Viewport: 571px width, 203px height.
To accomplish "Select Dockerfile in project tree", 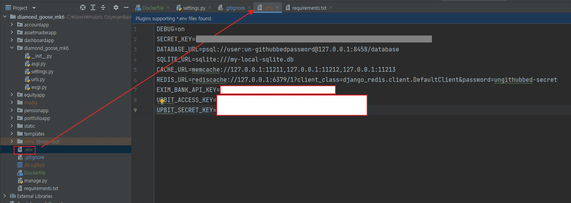I will coord(35,173).
